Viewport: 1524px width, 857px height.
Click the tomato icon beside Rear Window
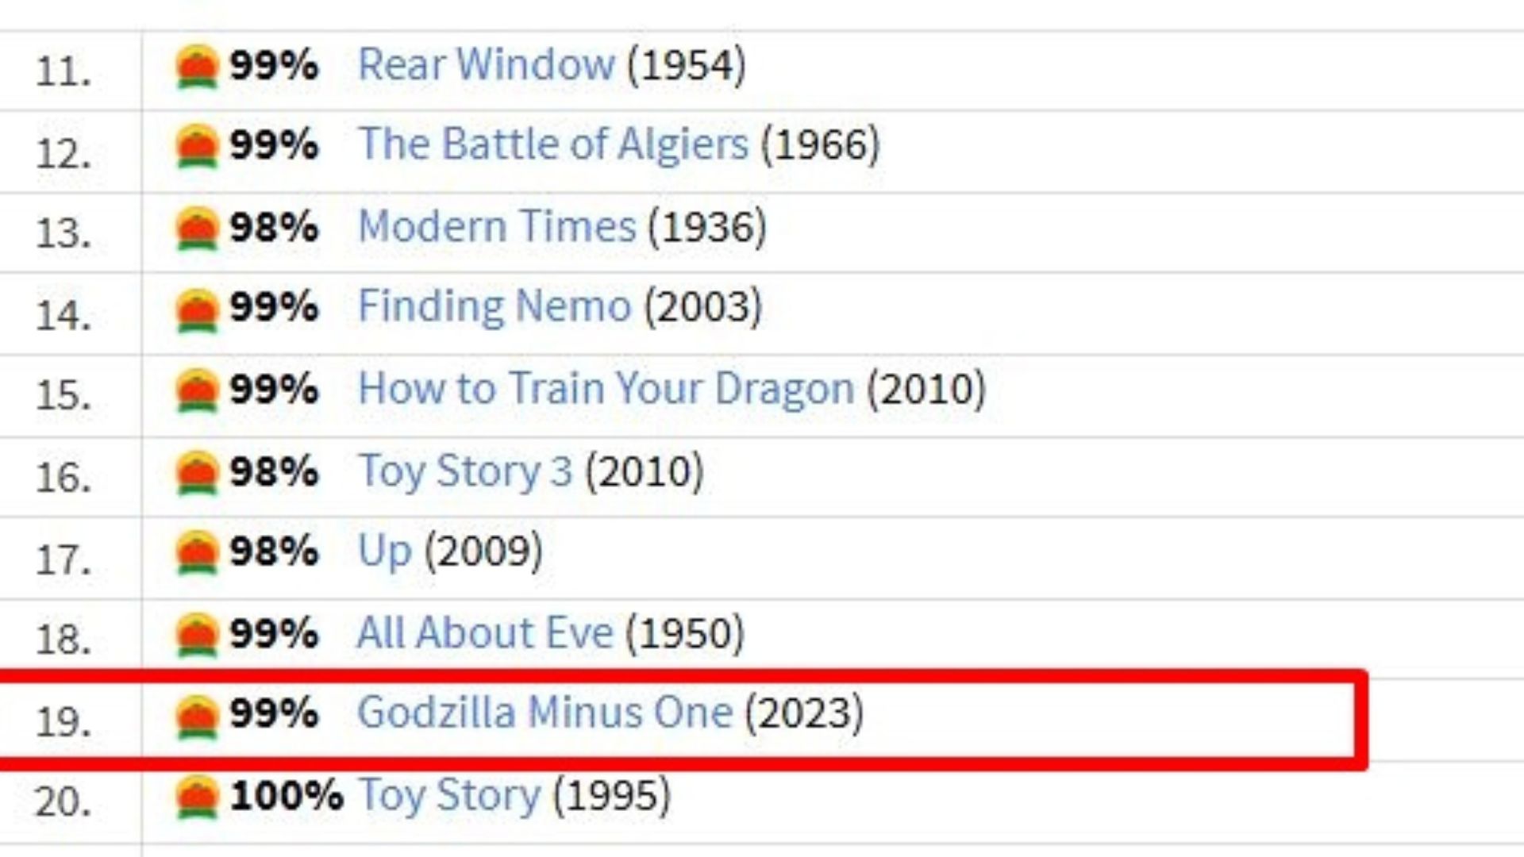[x=196, y=67]
